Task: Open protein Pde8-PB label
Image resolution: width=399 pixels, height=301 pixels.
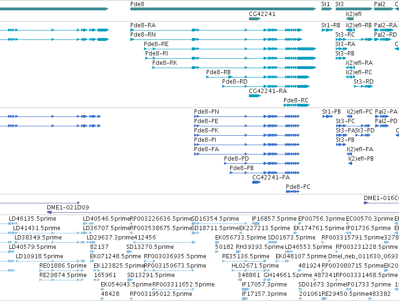Action: click(242, 168)
